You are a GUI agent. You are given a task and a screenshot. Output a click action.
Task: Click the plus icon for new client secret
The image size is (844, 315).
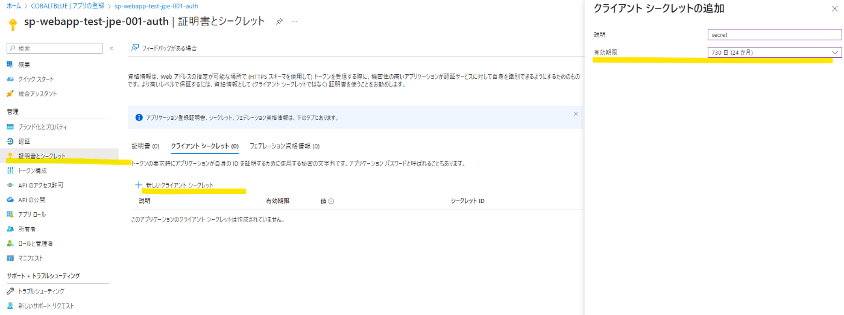tap(138, 184)
